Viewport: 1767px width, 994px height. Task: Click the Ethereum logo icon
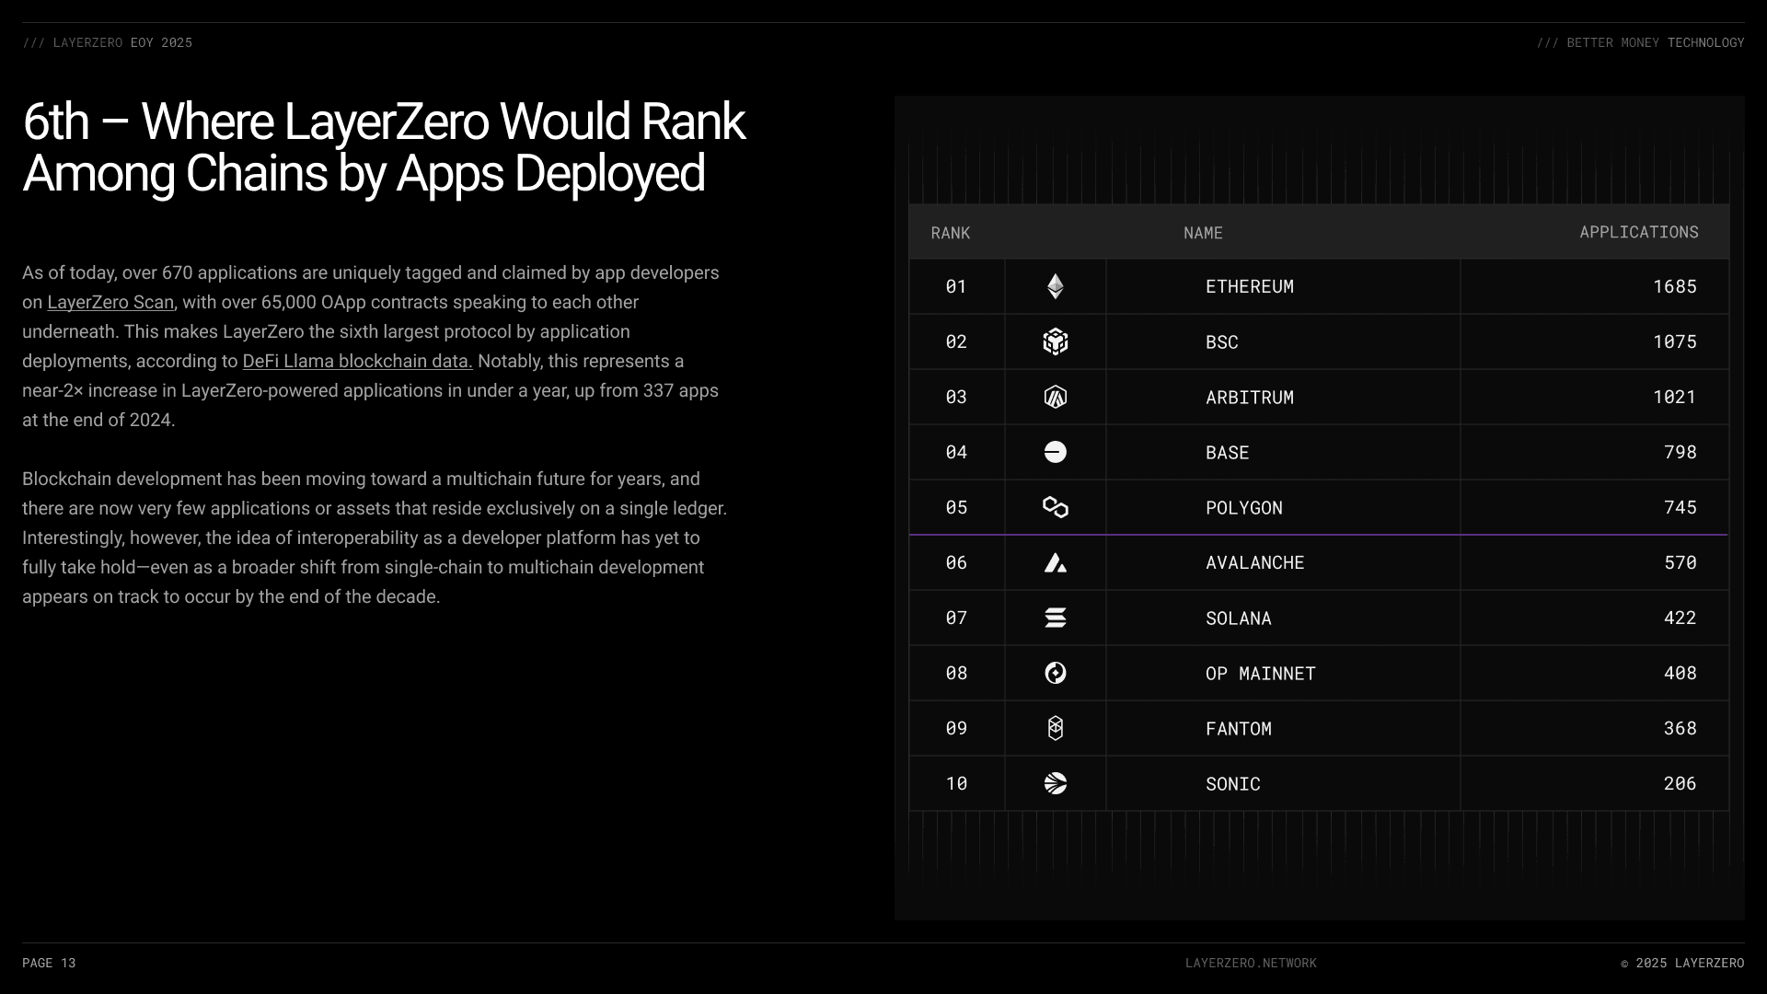(1056, 286)
